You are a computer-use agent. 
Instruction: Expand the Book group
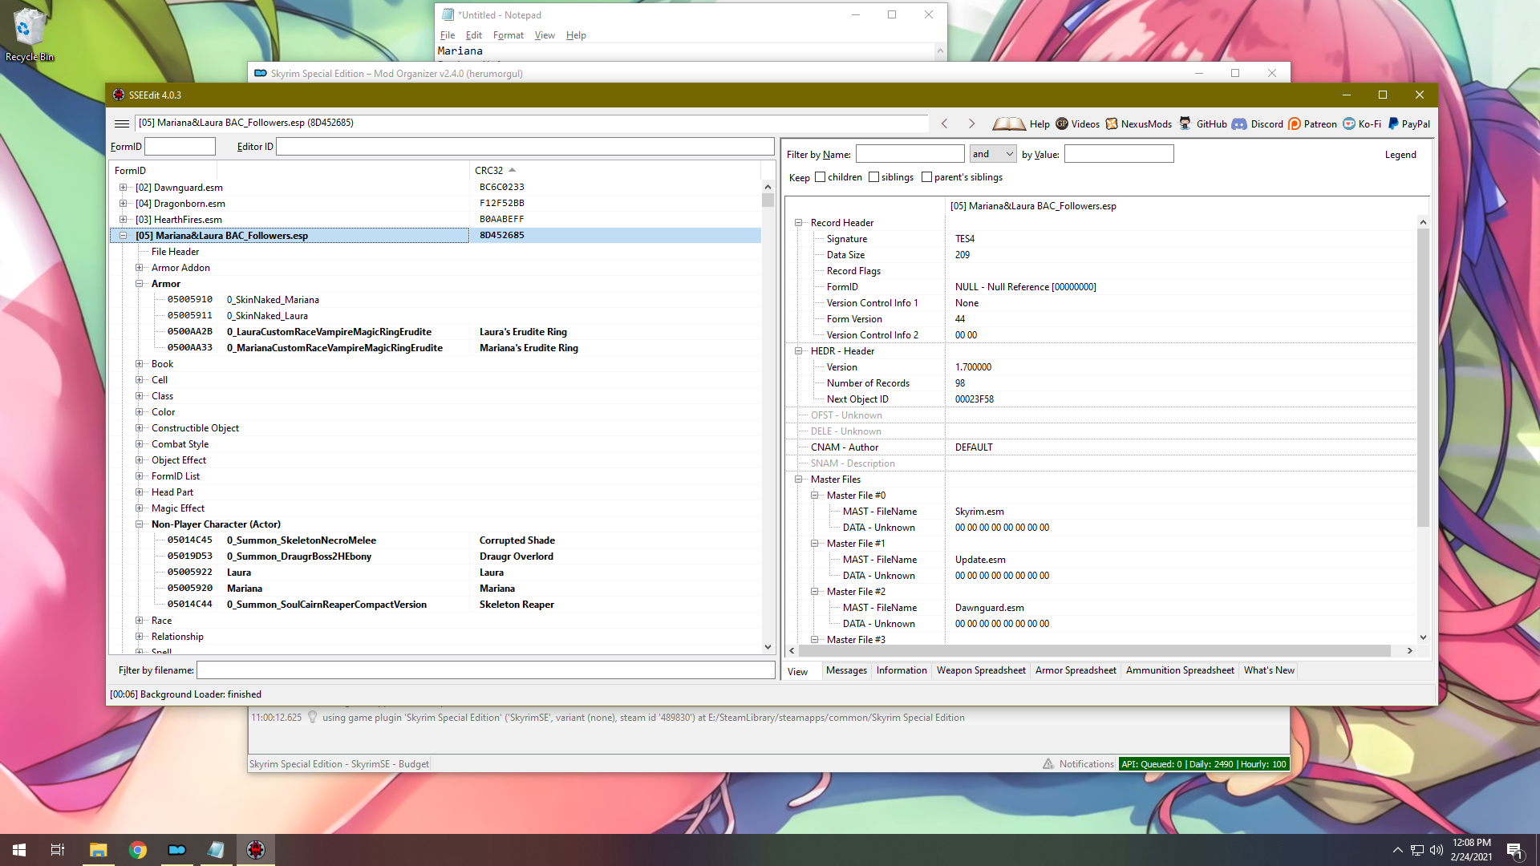click(139, 364)
